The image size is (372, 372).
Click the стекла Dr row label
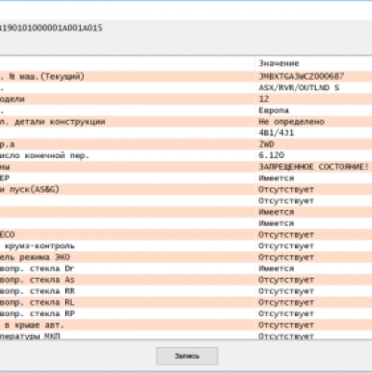pyautogui.click(x=52, y=269)
